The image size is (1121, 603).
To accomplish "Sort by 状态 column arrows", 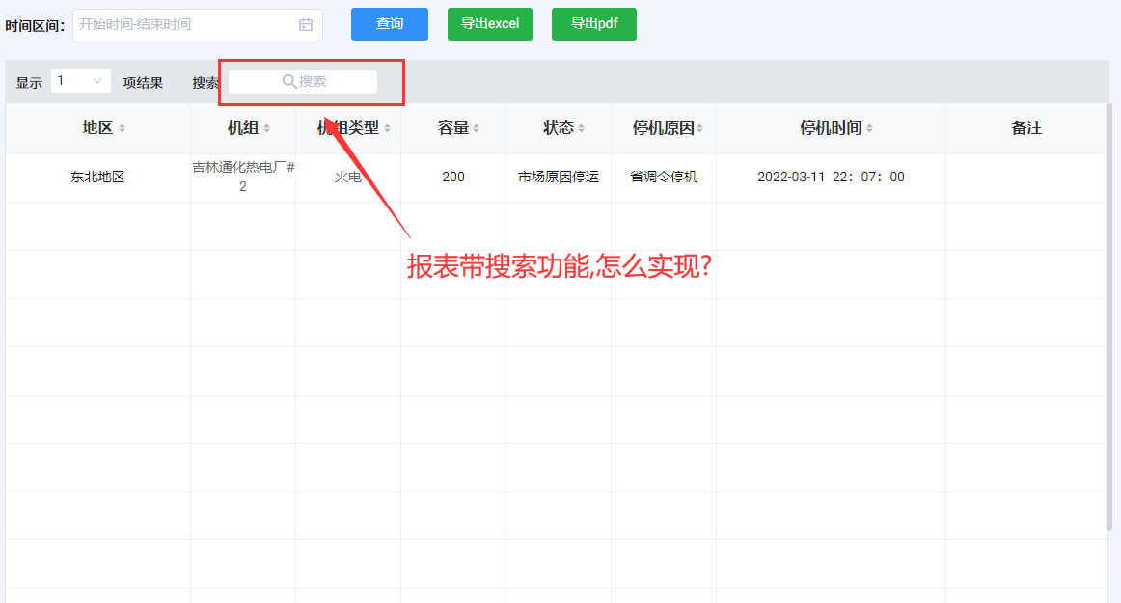I will pos(581,128).
